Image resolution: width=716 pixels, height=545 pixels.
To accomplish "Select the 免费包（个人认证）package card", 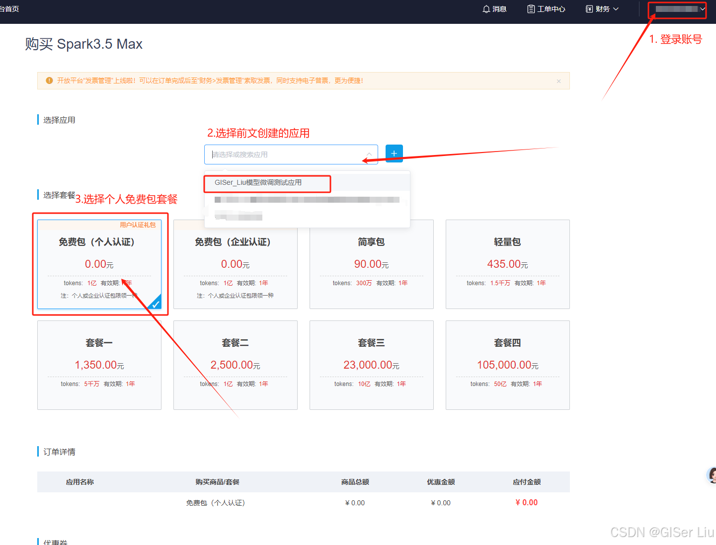I will pyautogui.click(x=99, y=264).
